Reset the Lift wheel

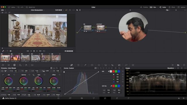coord(14,75)
